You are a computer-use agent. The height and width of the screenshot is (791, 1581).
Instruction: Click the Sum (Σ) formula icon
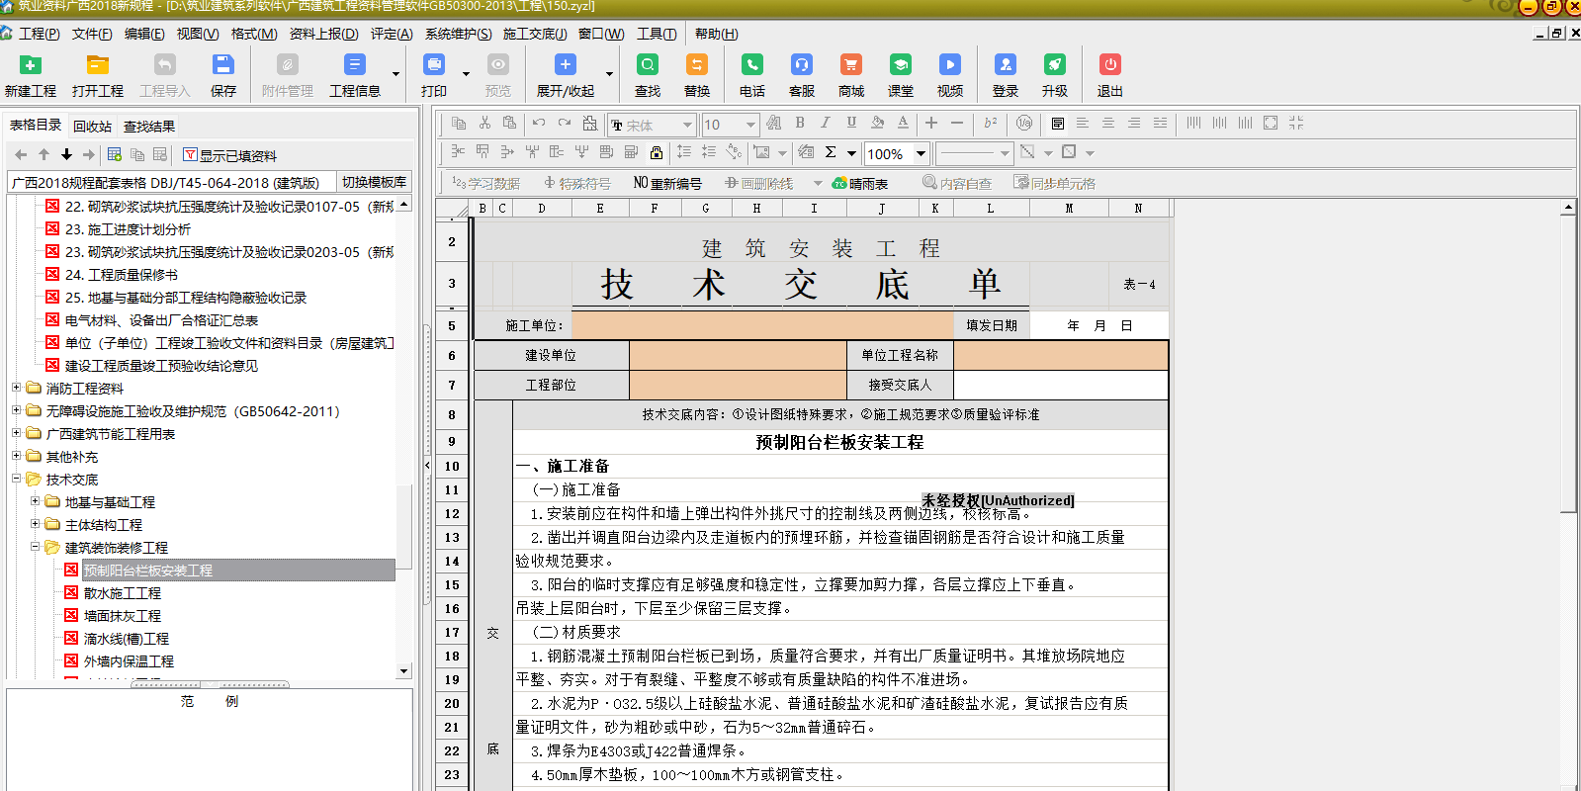coord(831,152)
